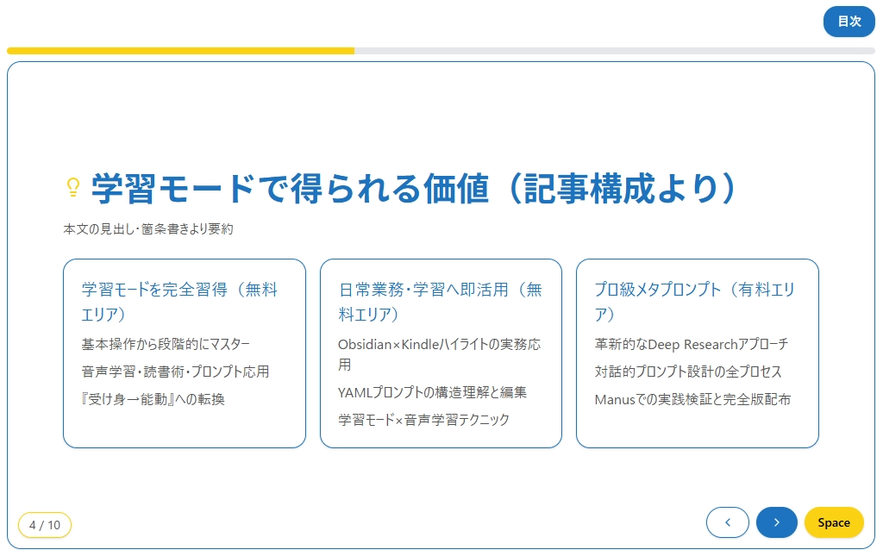Click the line Manusでの実践検証と完全版配布
The height and width of the screenshot is (556, 883).
click(692, 399)
